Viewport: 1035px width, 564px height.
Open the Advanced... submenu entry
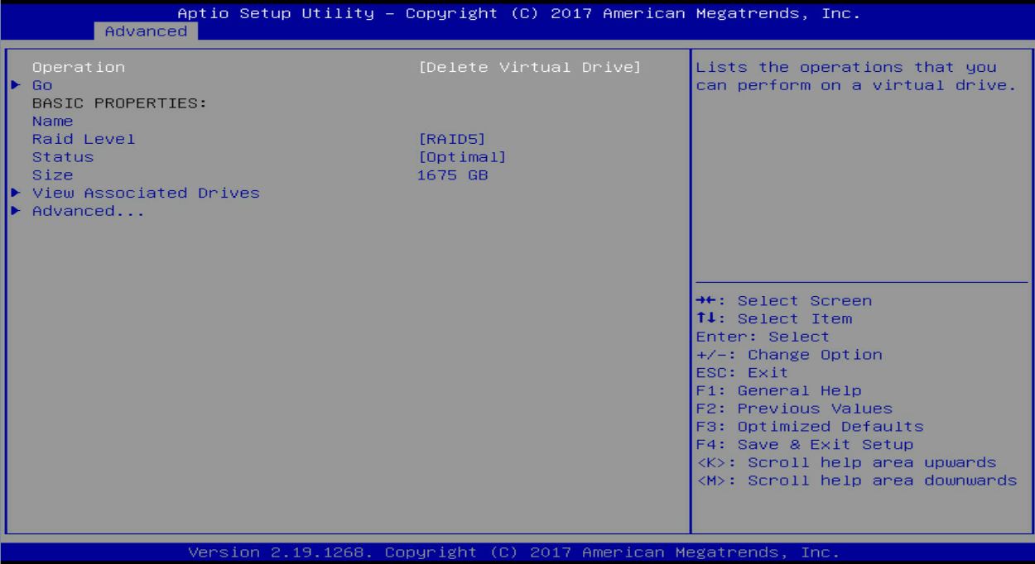pyautogui.click(x=89, y=211)
